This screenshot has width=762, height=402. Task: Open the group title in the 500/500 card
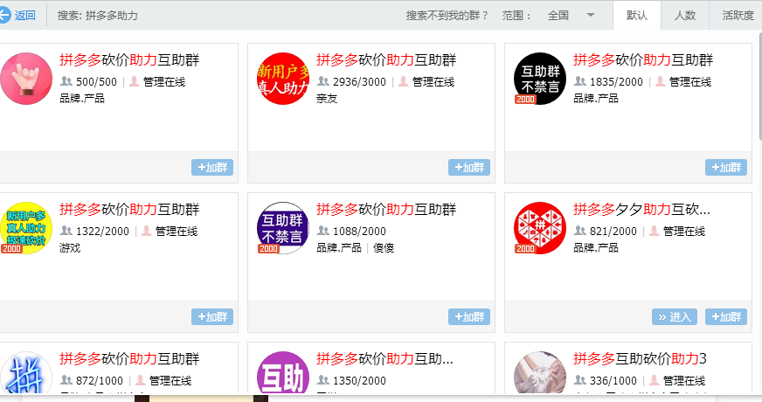[x=129, y=59]
